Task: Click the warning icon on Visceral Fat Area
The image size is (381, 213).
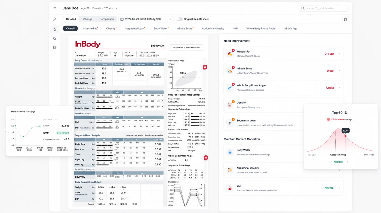Action: click(x=205, y=67)
